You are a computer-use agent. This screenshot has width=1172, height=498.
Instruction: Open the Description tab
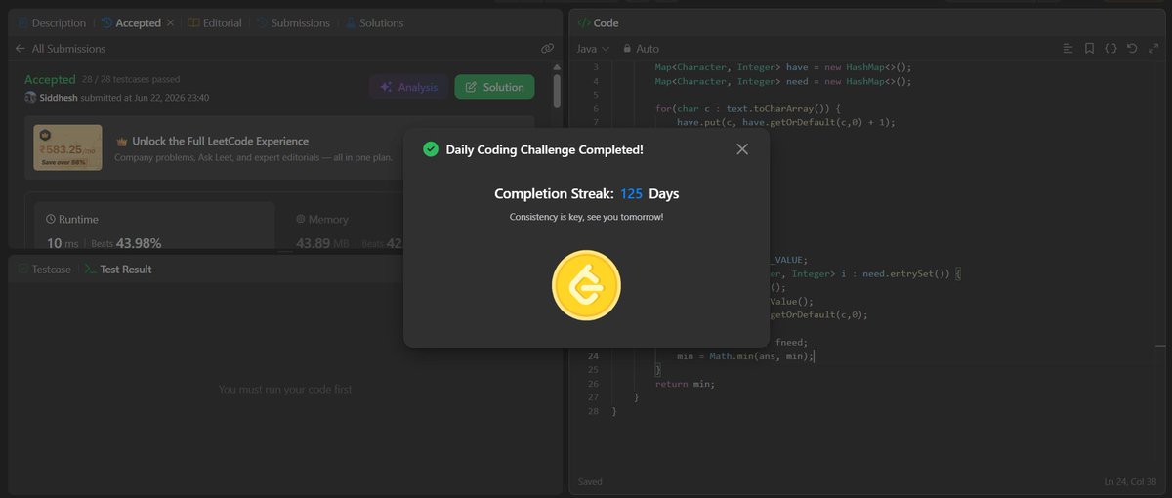pyautogui.click(x=51, y=22)
